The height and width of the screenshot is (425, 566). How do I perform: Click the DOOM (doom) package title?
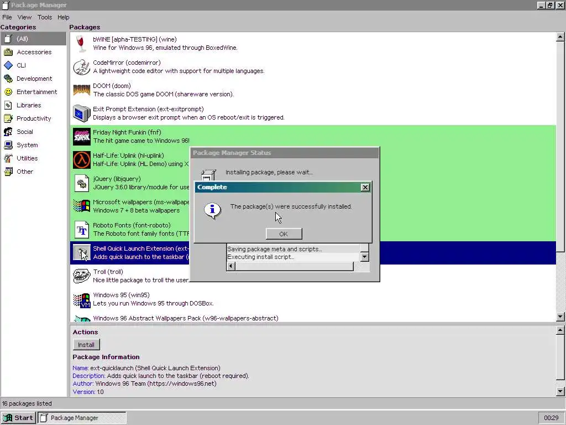(112, 86)
